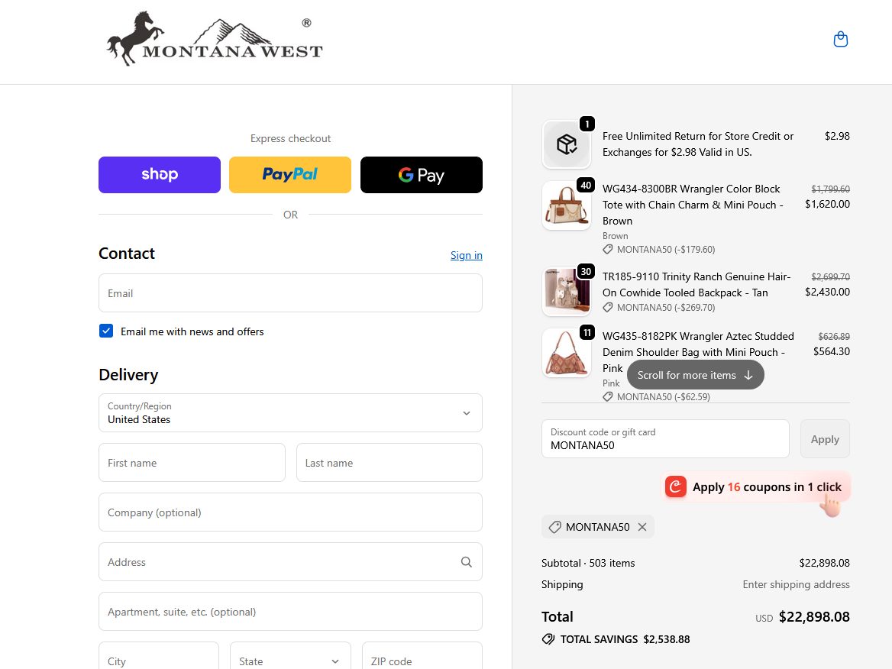
Task: Click the Montana West horse logo
Action: point(215,39)
